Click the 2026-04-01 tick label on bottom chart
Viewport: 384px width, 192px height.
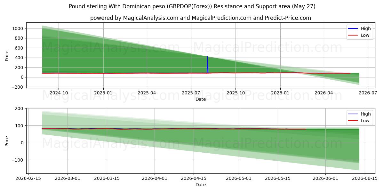click(x=155, y=178)
